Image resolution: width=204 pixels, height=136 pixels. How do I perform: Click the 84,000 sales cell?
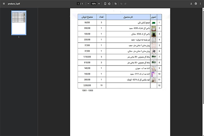point(87,23)
